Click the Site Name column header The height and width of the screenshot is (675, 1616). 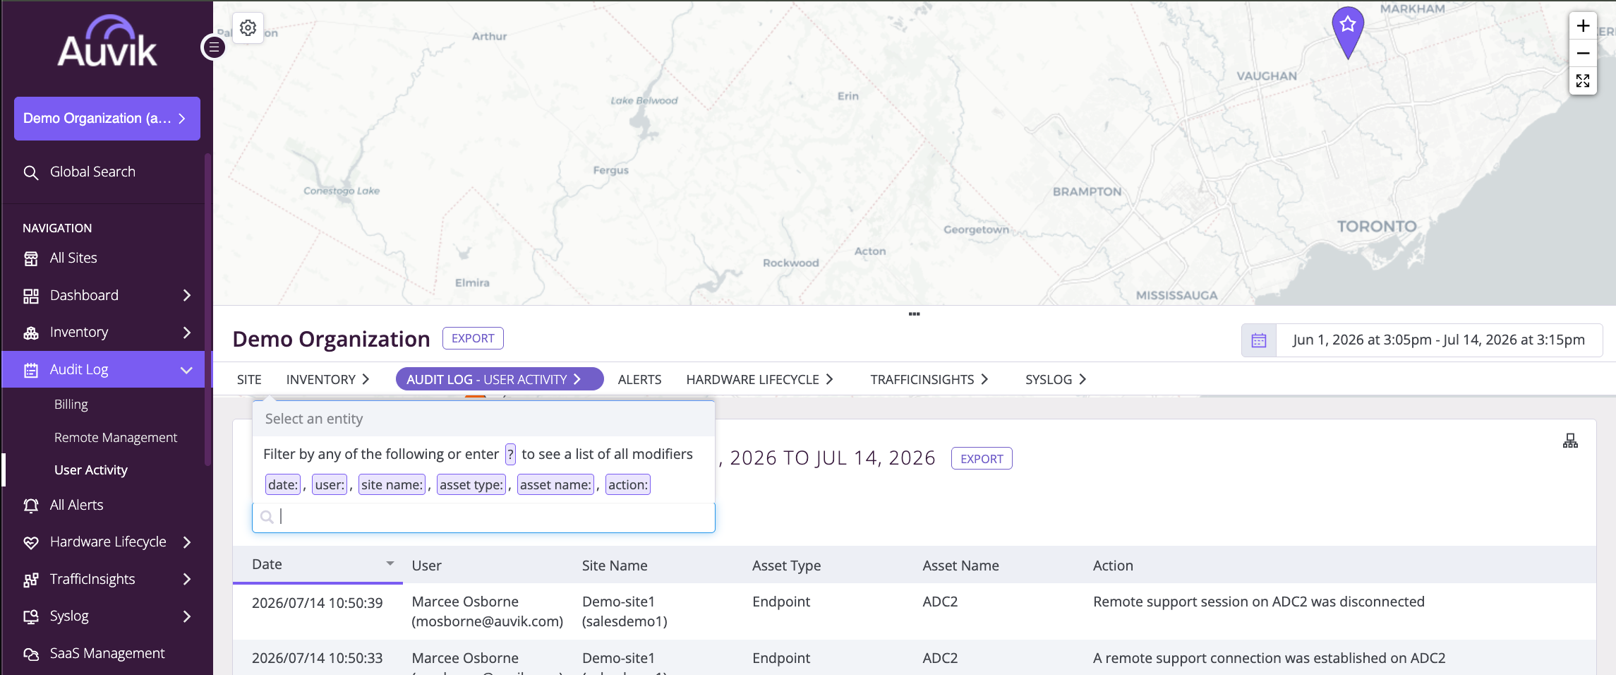tap(614, 565)
